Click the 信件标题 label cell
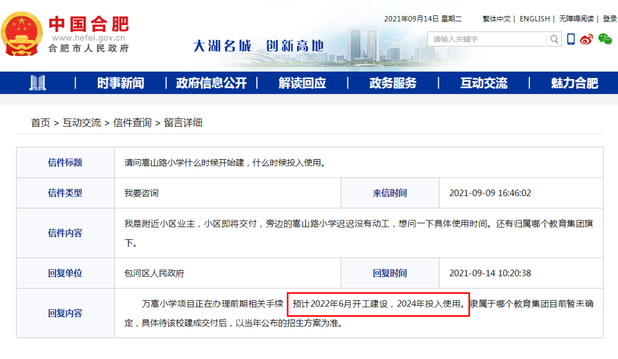This screenshot has height=359, width=618. pyautogui.click(x=65, y=163)
